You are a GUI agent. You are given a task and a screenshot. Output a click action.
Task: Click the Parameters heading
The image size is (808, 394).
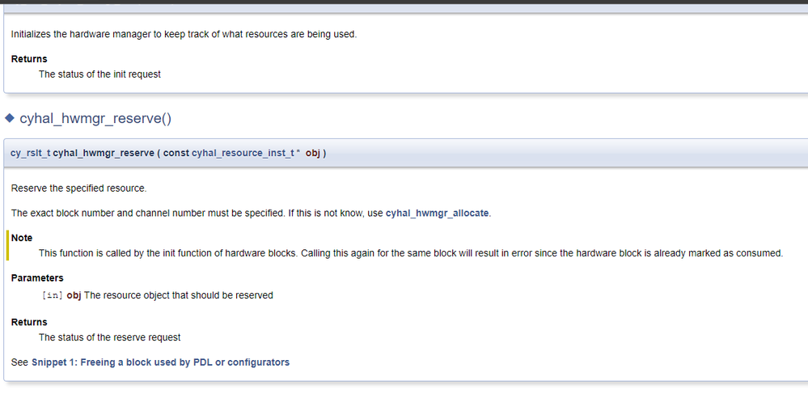point(37,278)
